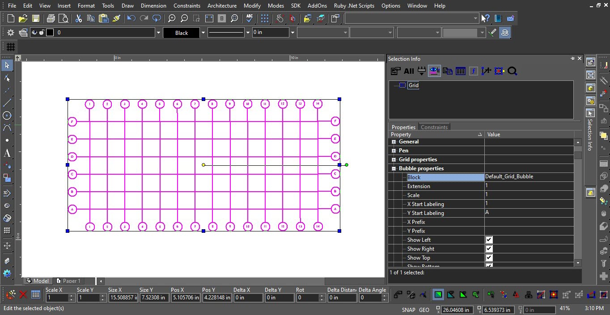This screenshot has height=315, width=610.
Task: Open the pen width '0 in' dropdown arrow
Action: point(292,33)
